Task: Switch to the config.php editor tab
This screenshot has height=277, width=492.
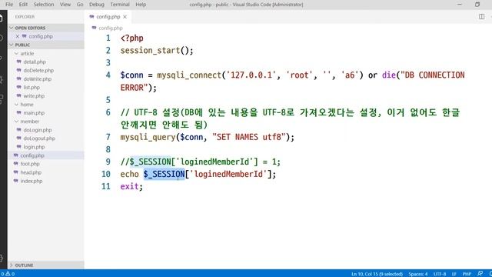Action: click(x=108, y=17)
